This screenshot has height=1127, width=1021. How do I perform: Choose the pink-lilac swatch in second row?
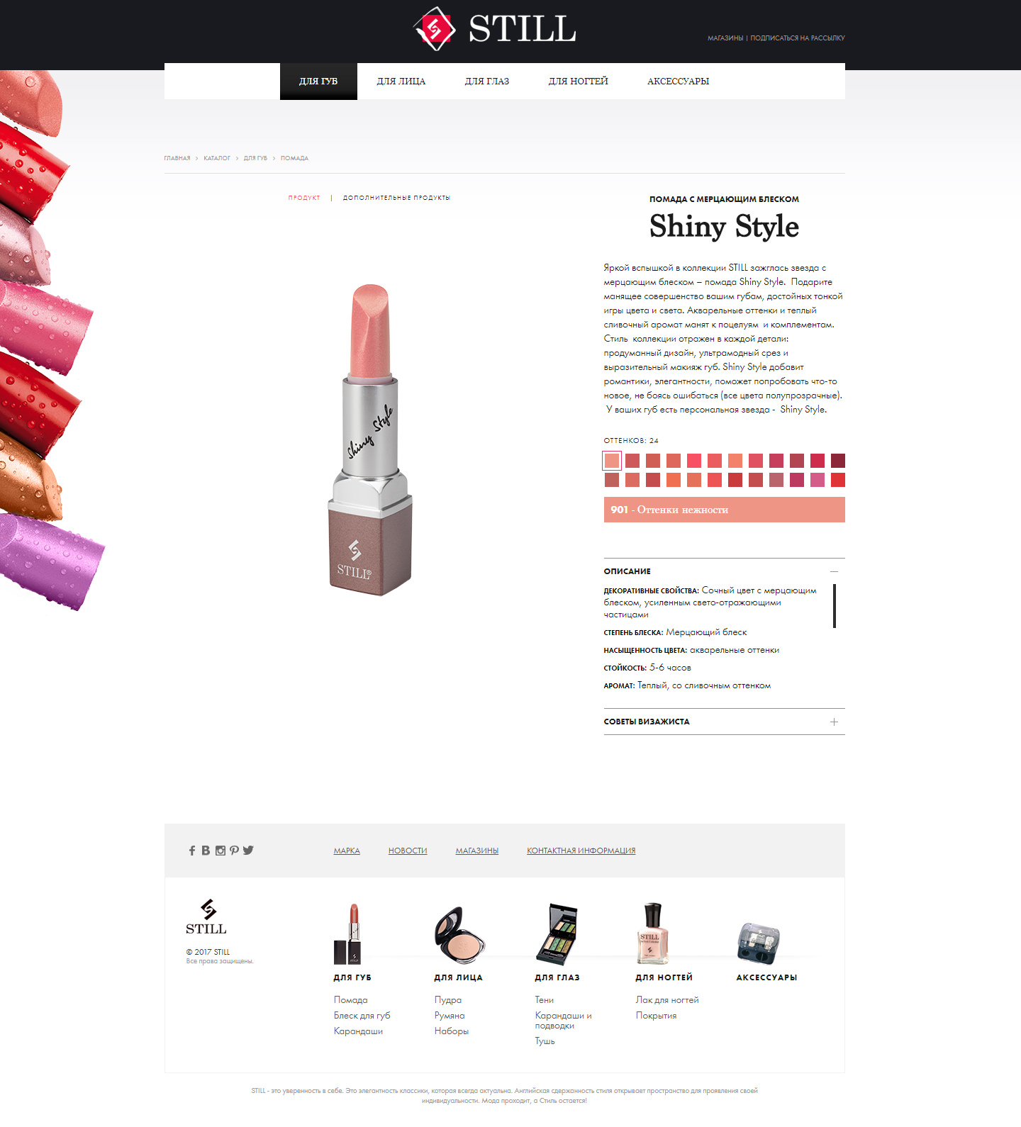818,480
